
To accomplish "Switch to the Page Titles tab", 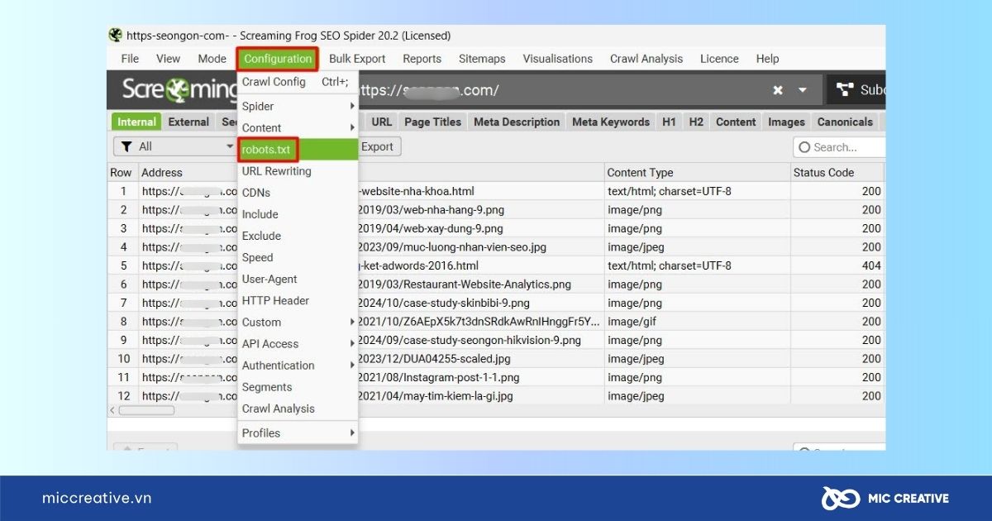I will click(x=432, y=122).
